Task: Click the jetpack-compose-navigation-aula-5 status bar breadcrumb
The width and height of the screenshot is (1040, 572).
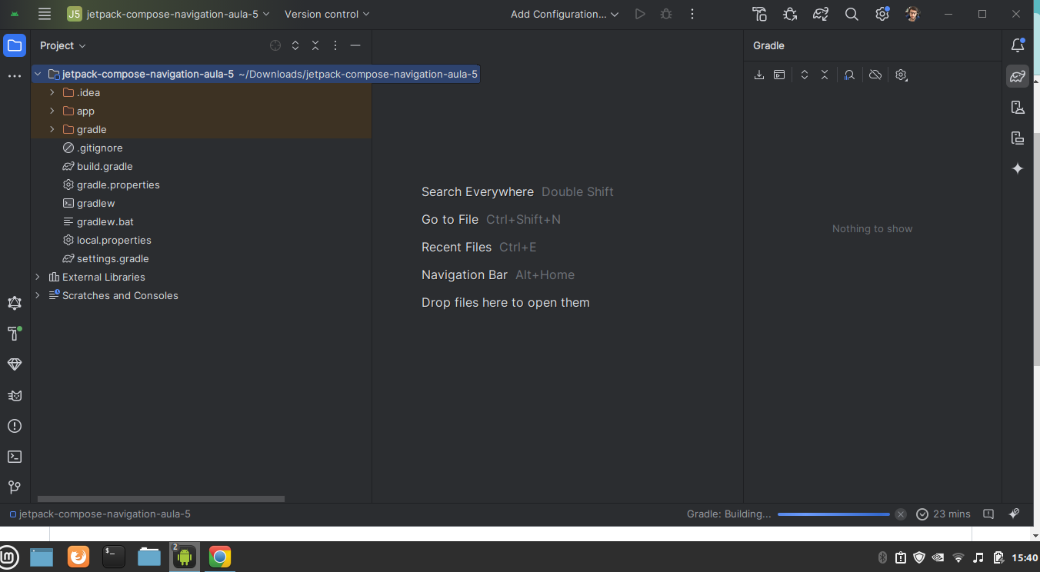Action: [x=100, y=514]
